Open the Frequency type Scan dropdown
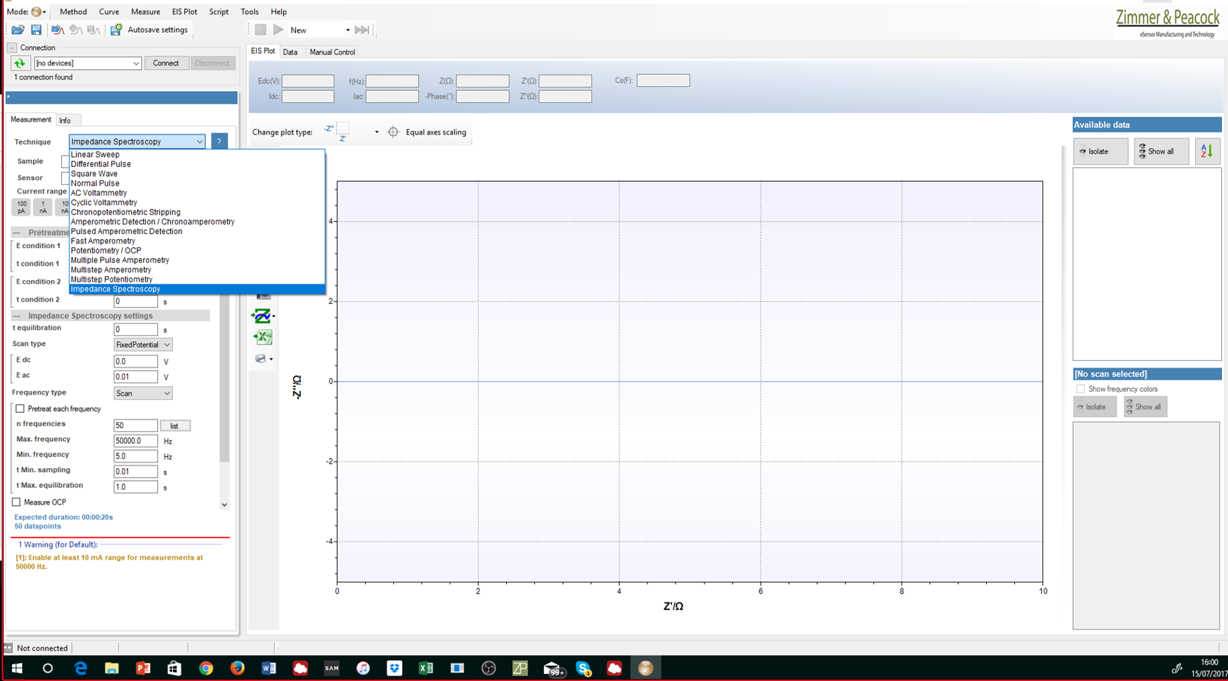1228x681 pixels. [x=142, y=394]
